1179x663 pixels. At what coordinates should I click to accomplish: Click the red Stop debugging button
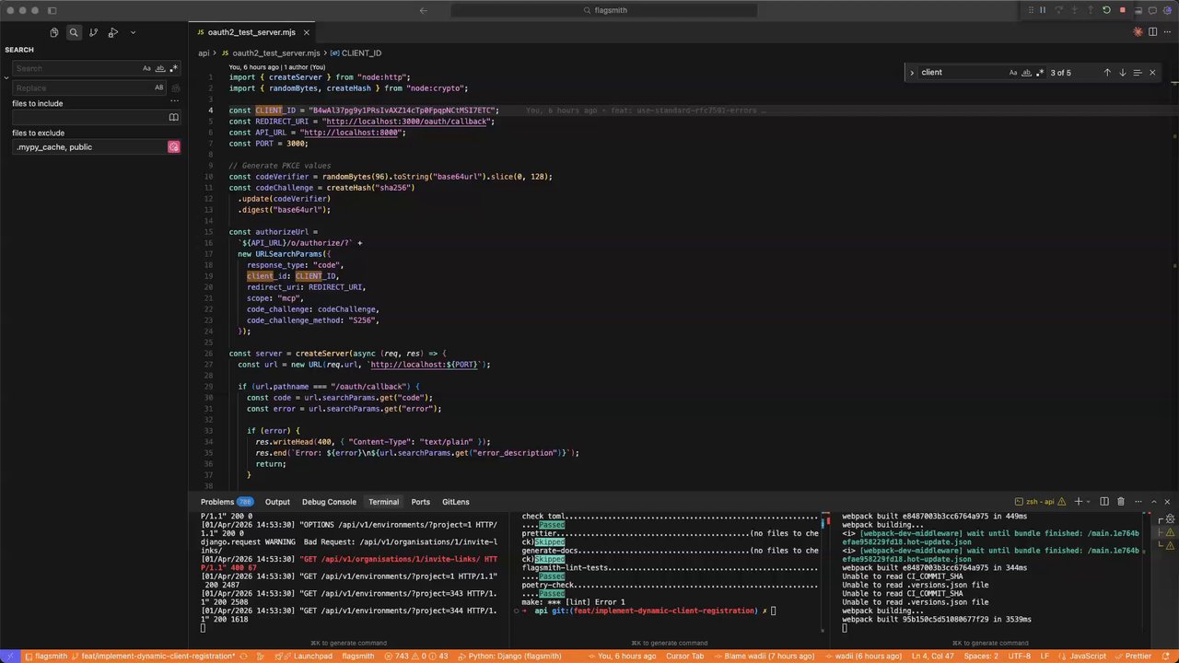point(1122,10)
